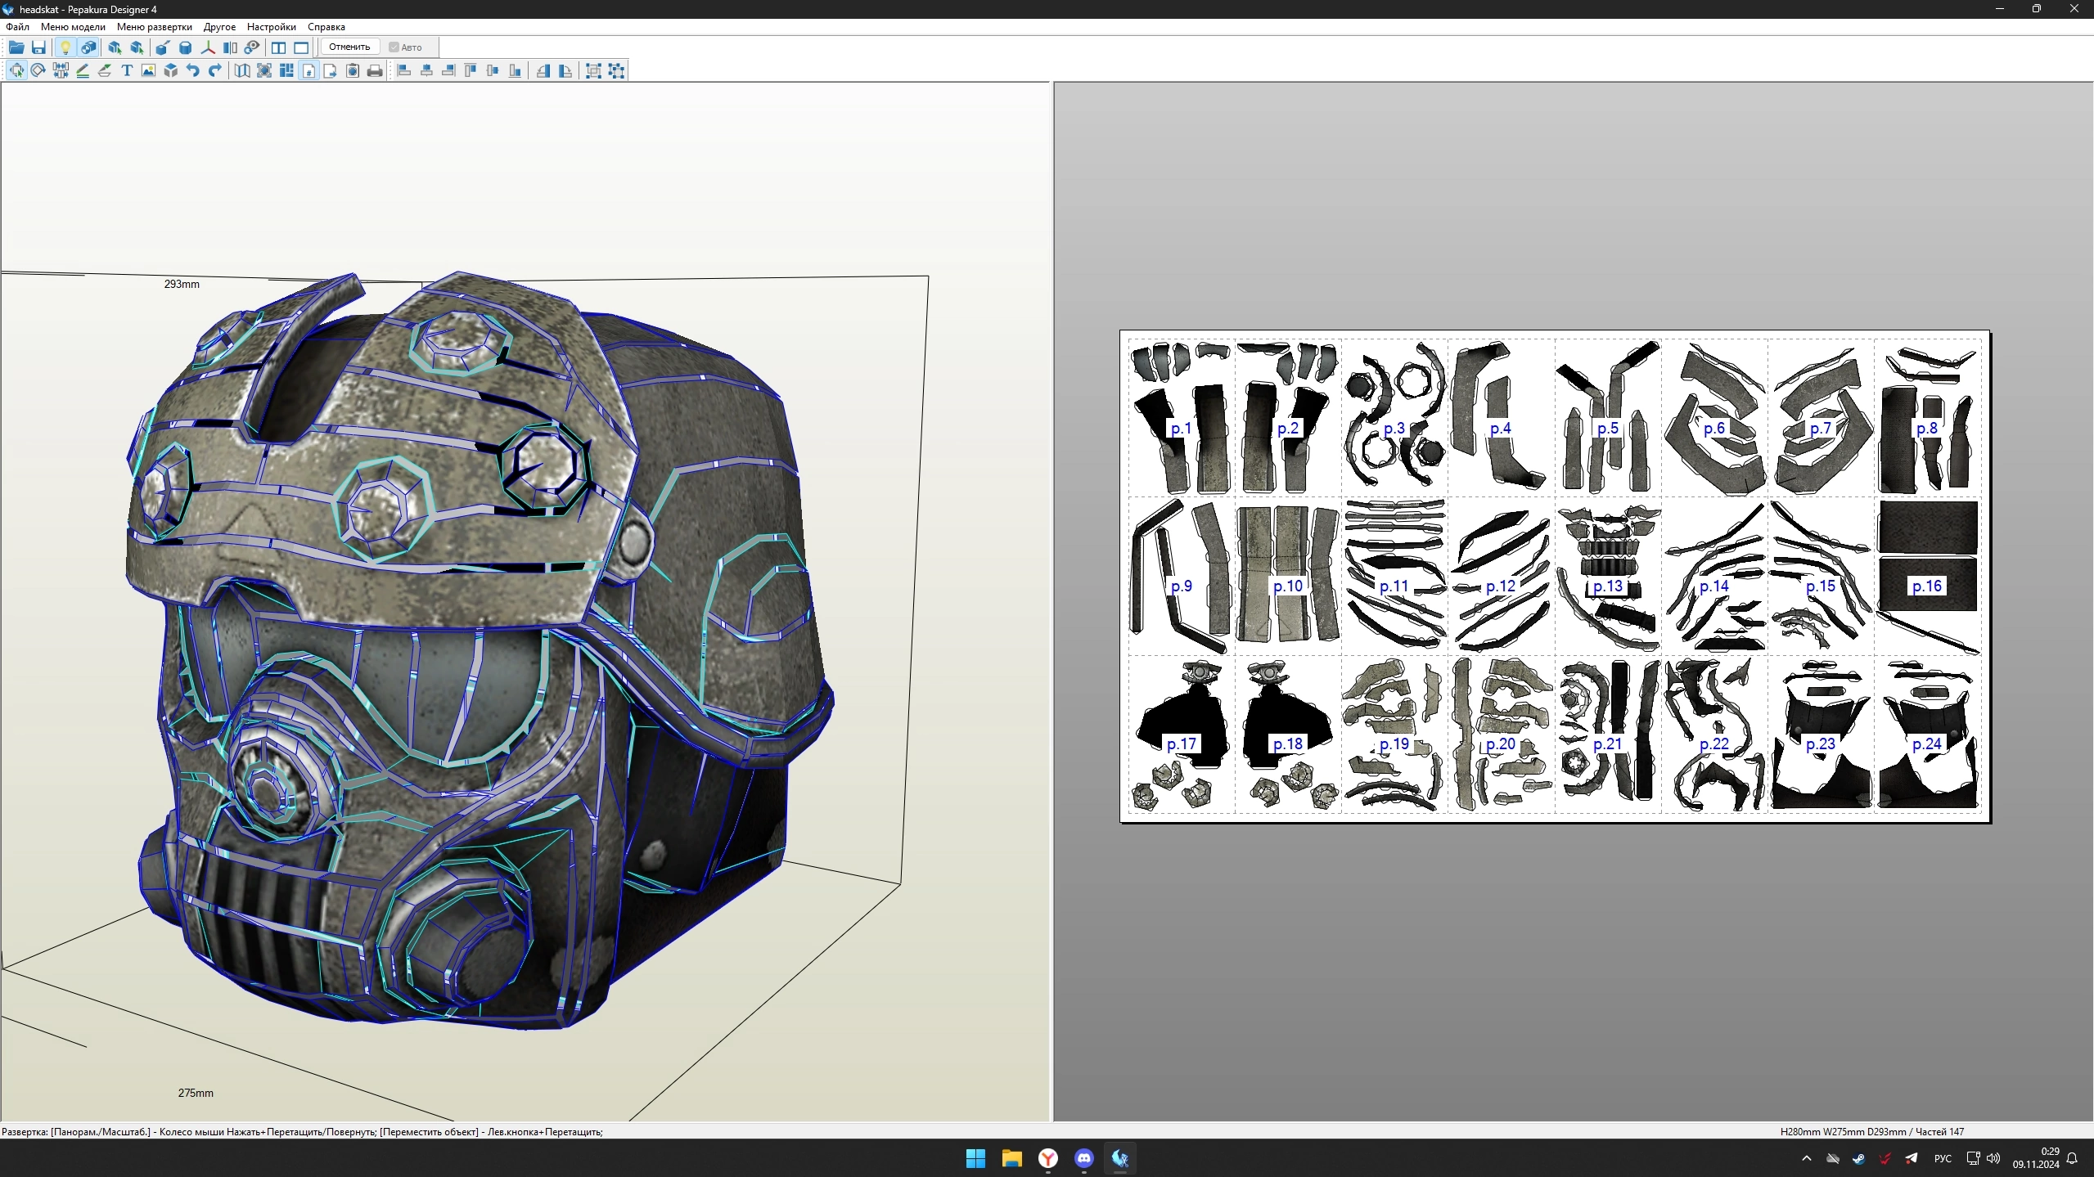The width and height of the screenshot is (2094, 1177).
Task: Open the clock and date panel
Action: [x=2036, y=1158]
